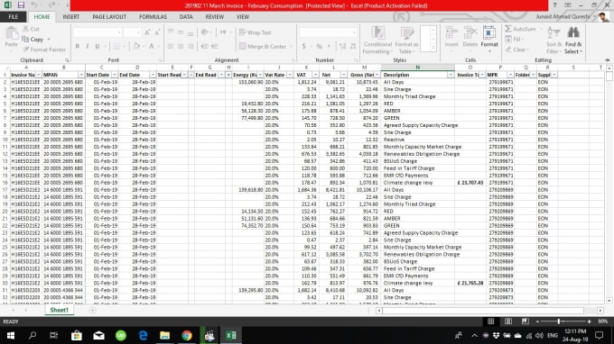Image resolution: width=614 pixels, height=344 pixels.
Task: Click Increase Font Size icon
Action: [147, 32]
